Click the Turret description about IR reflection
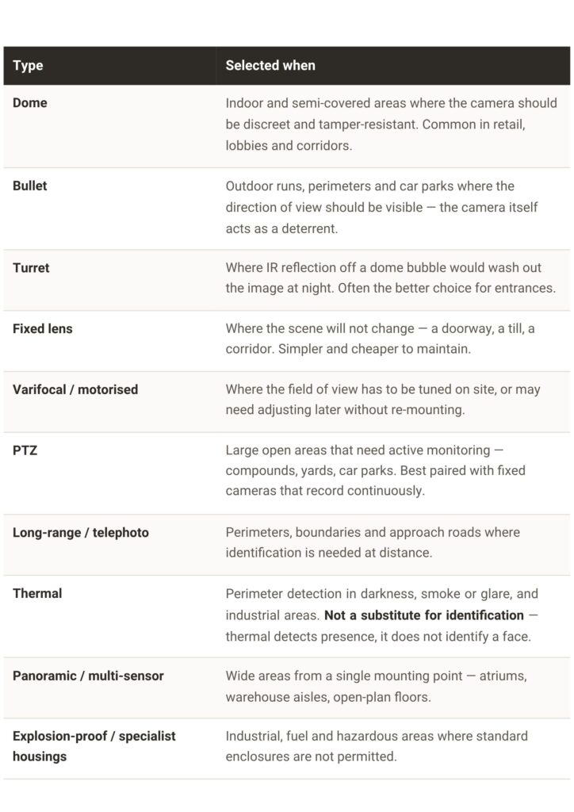The height and width of the screenshot is (812, 574). pyautogui.click(x=391, y=278)
